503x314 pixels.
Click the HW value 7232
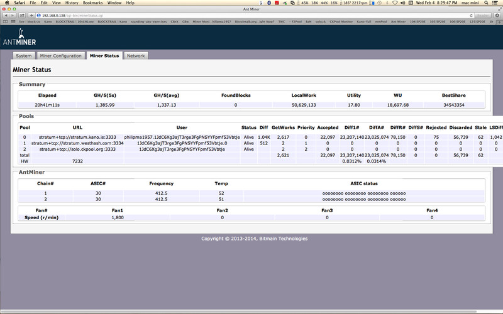(77, 161)
